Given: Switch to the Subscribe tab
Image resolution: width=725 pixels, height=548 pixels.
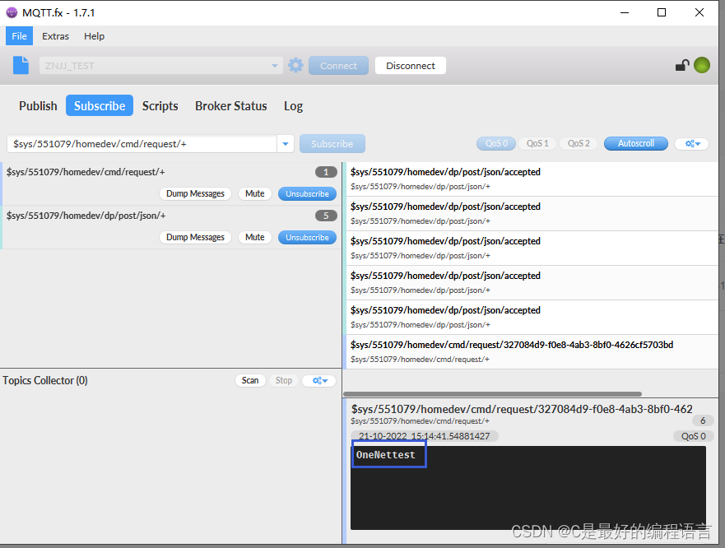Looking at the screenshot, I should [x=100, y=106].
